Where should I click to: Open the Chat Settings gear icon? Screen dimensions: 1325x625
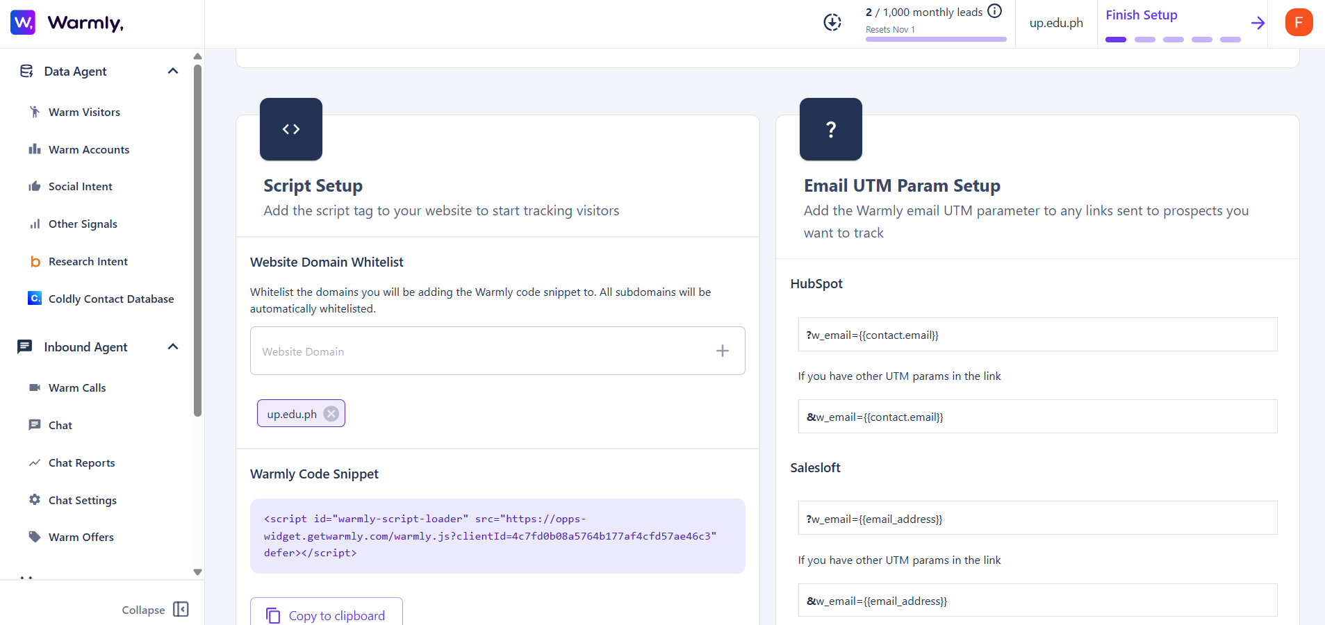point(35,500)
